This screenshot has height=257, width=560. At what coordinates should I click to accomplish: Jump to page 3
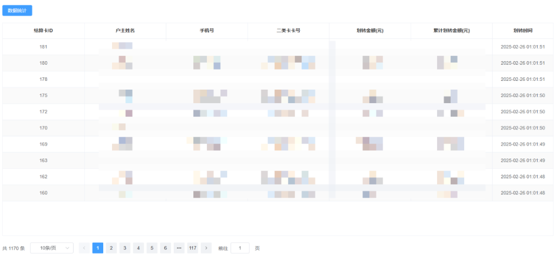coord(125,248)
